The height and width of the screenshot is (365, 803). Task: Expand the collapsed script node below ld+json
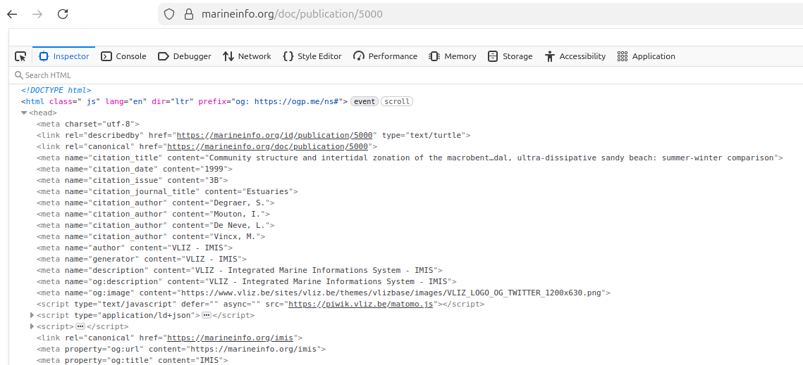coord(32,326)
